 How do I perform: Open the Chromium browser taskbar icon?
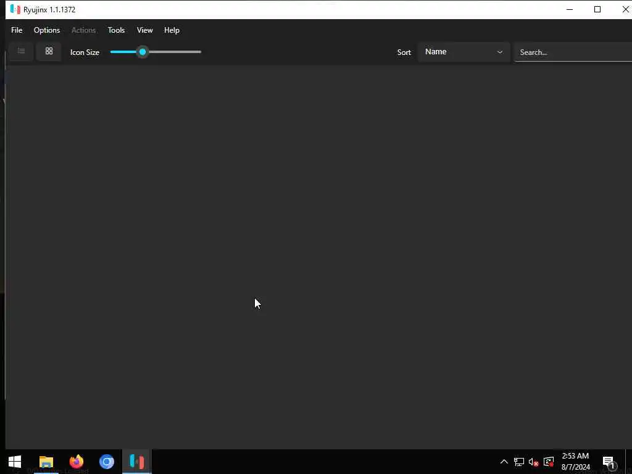[107, 462]
